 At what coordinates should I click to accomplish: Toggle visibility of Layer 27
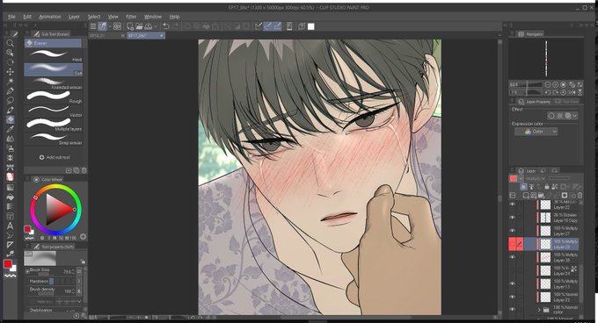pyautogui.click(x=512, y=231)
